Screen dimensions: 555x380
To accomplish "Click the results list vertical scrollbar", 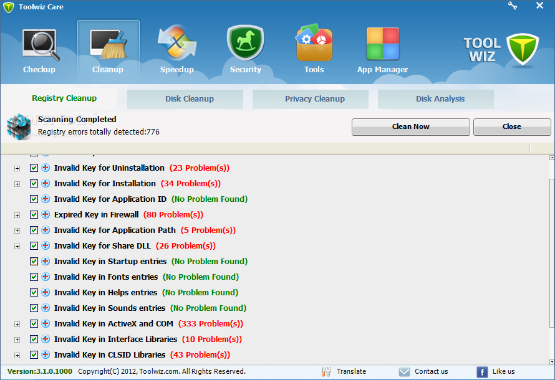I will 552,253.
